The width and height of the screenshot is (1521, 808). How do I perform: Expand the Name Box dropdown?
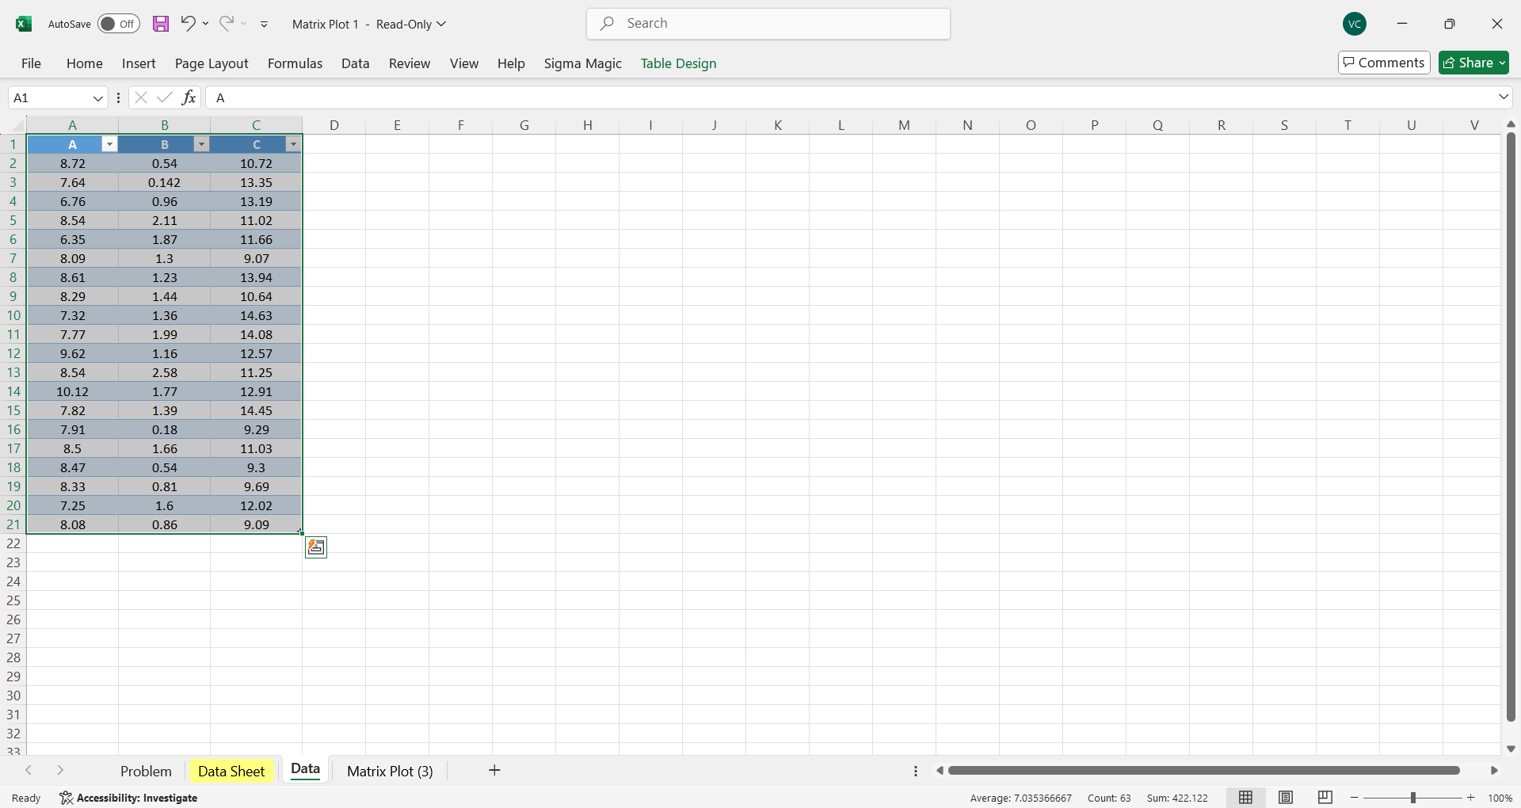(x=98, y=98)
